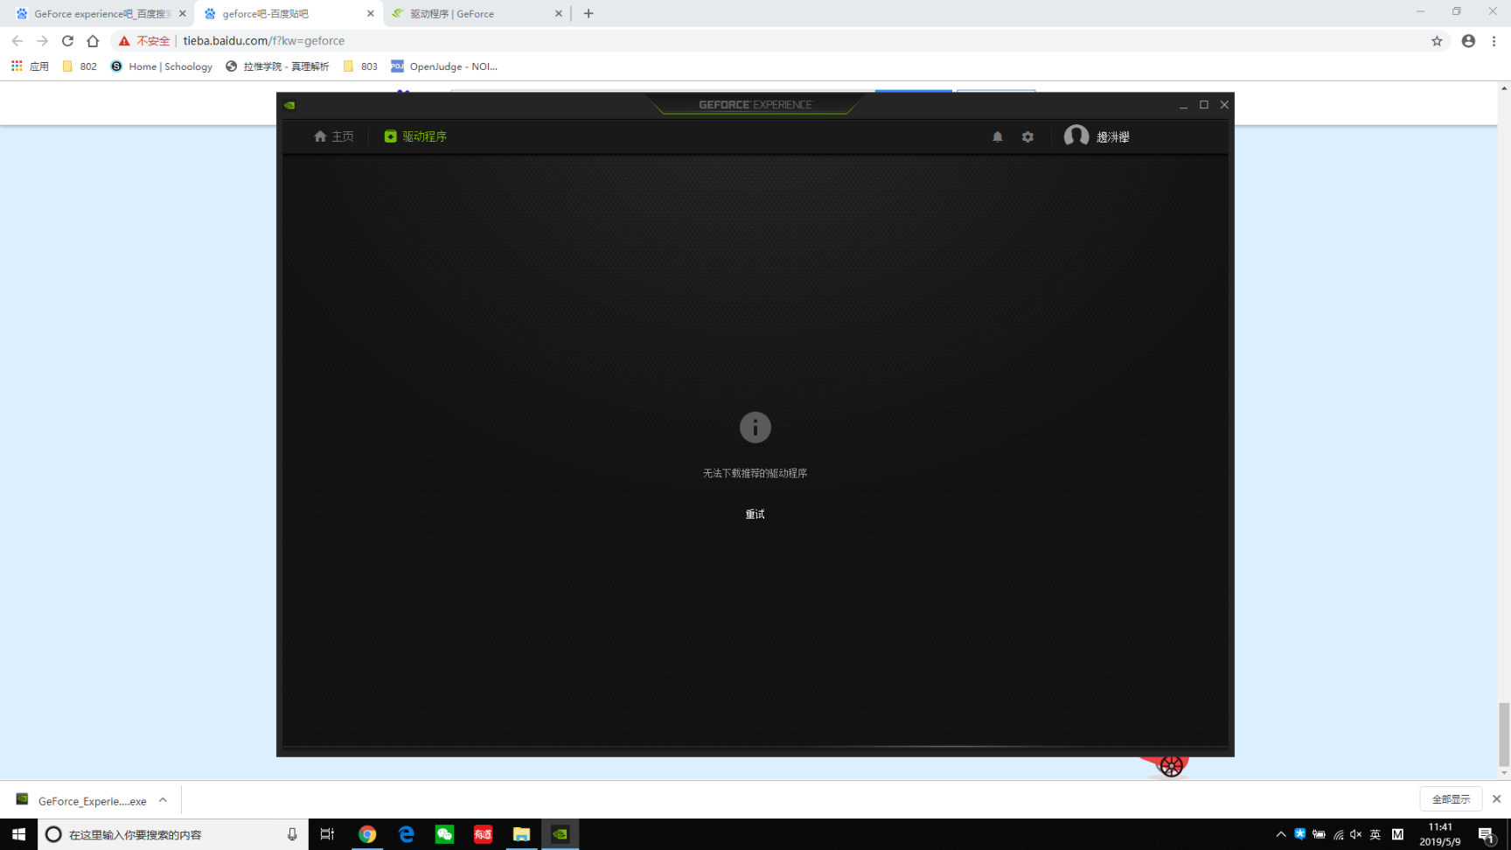Click the 重试 retry button

[755, 514]
